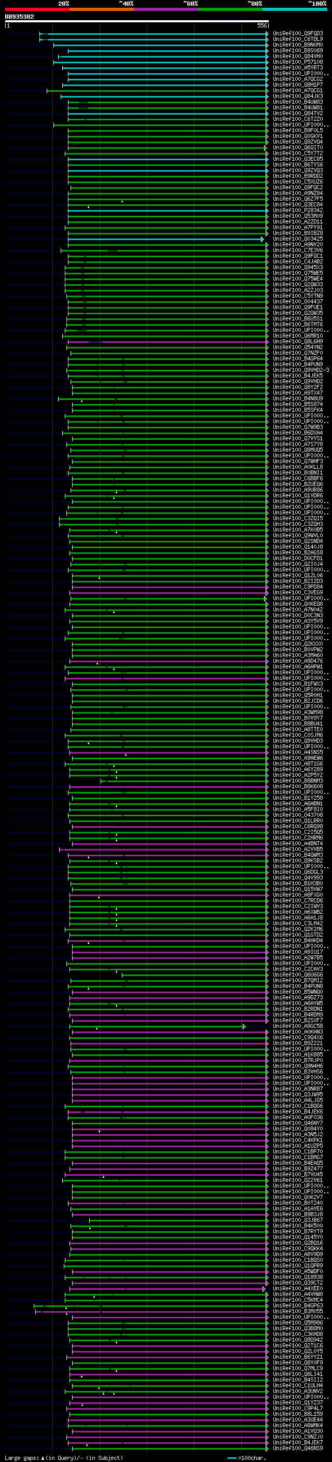Open hit UniRef100_P57108

[297, 62]
